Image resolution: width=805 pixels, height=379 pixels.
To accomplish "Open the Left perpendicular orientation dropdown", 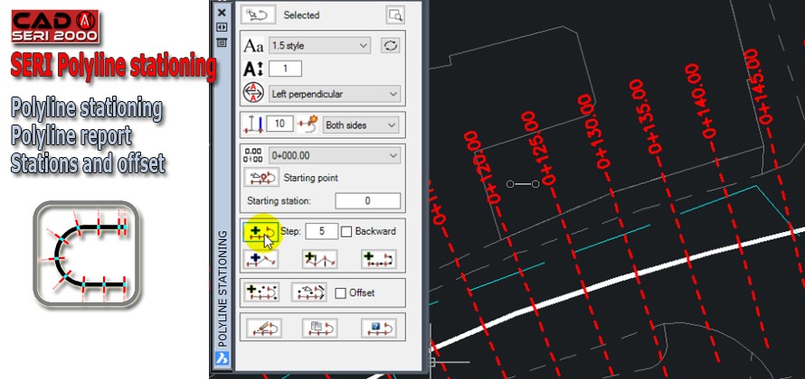I will 335,94.
